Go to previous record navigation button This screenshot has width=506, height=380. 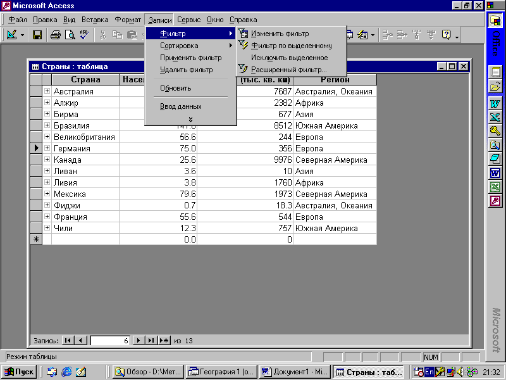(81, 340)
